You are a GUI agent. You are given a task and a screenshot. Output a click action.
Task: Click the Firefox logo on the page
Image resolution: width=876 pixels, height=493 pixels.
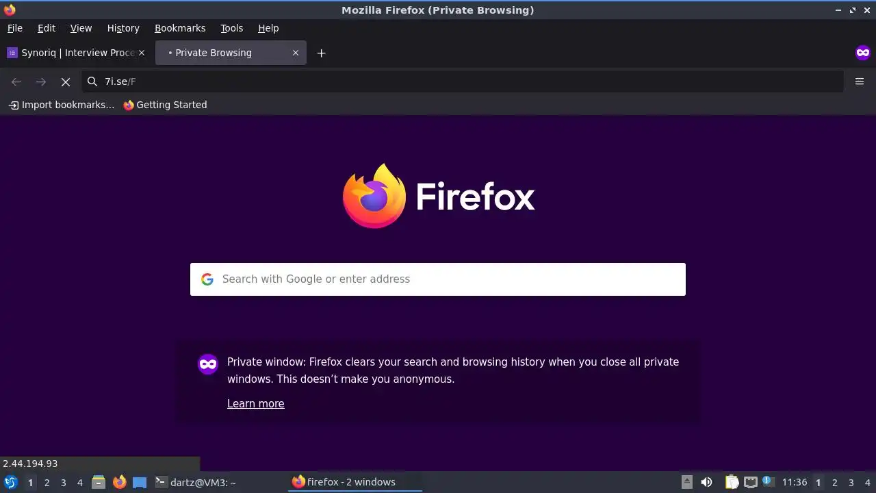(374, 196)
